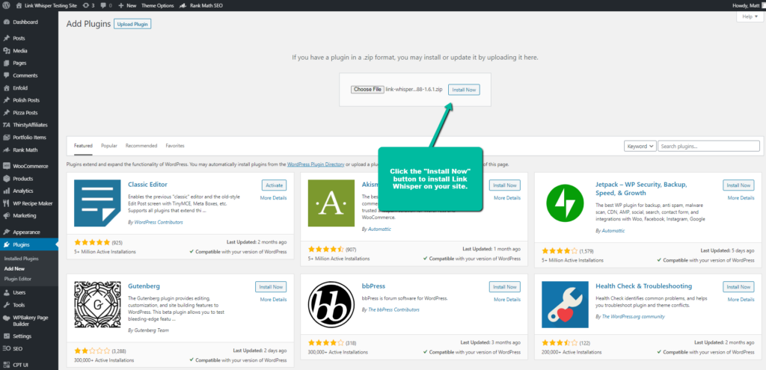Open the bbPress Contributors author link

pos(393,309)
